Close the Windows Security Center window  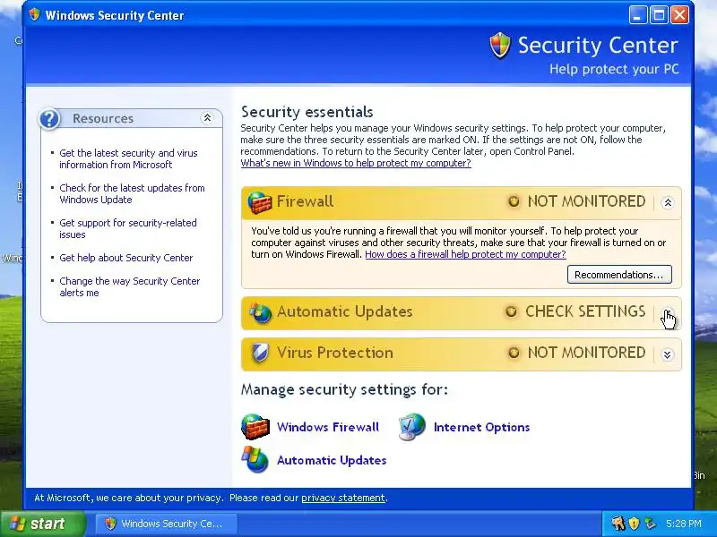[680, 15]
